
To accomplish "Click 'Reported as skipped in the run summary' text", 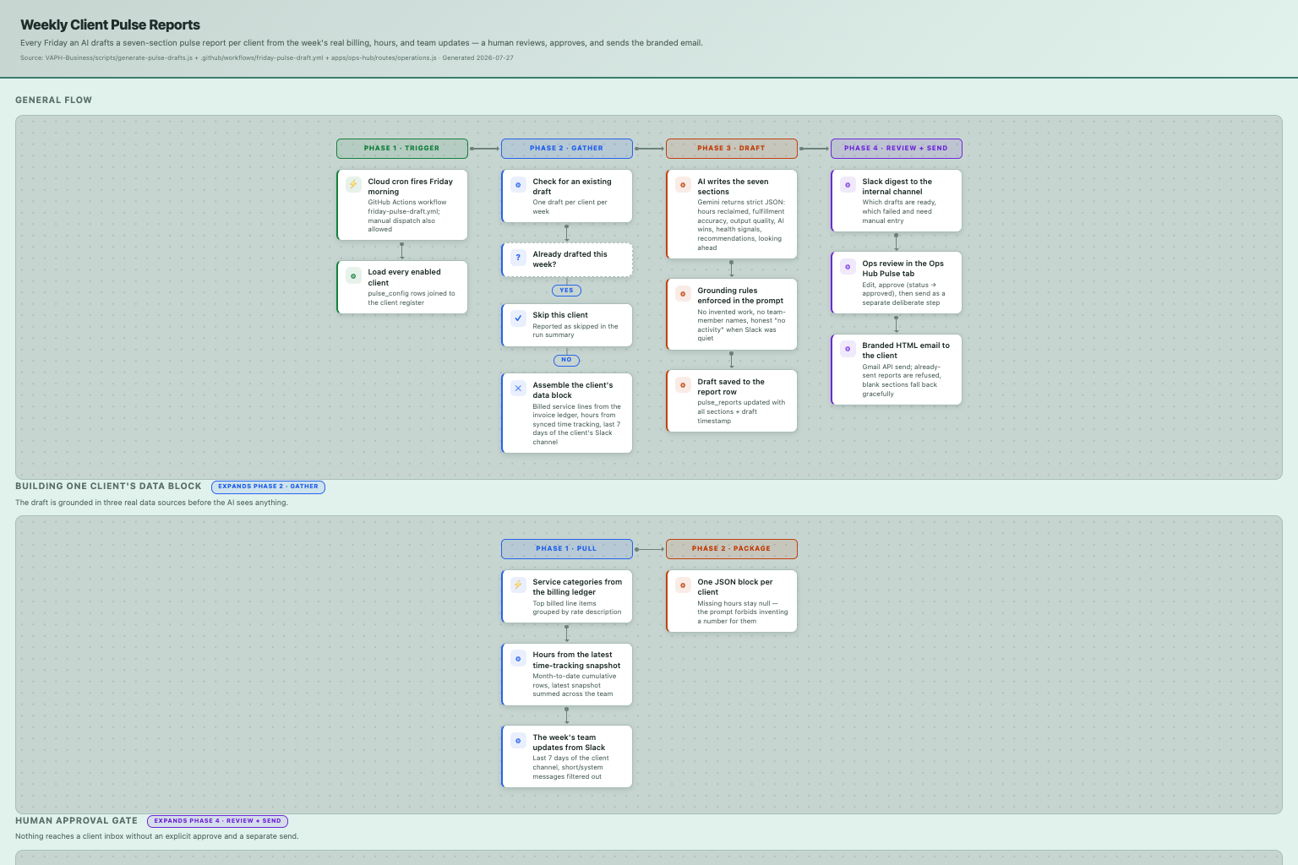I will (575, 331).
